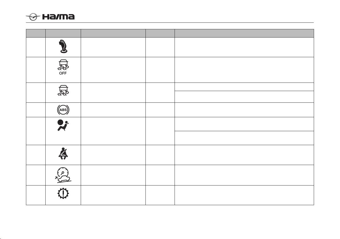The image size is (340, 239).
Task: Click the skidding car icon without OFF label
Action: (x=63, y=90)
